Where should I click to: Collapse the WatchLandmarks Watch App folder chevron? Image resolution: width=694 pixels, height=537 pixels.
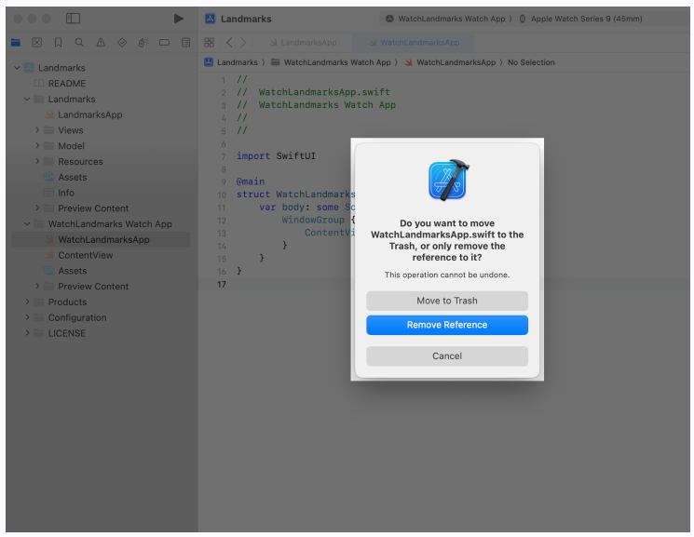tap(27, 223)
